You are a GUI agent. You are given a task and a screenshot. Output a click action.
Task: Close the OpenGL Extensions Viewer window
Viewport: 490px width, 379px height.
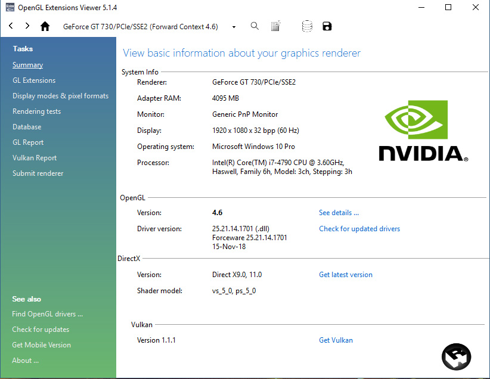tap(475, 7)
